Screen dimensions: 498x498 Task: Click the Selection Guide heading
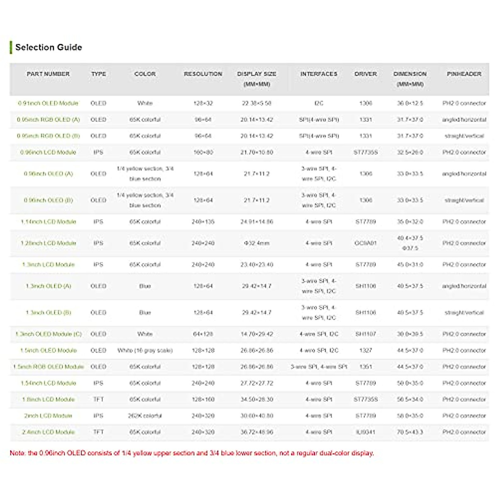(x=49, y=47)
